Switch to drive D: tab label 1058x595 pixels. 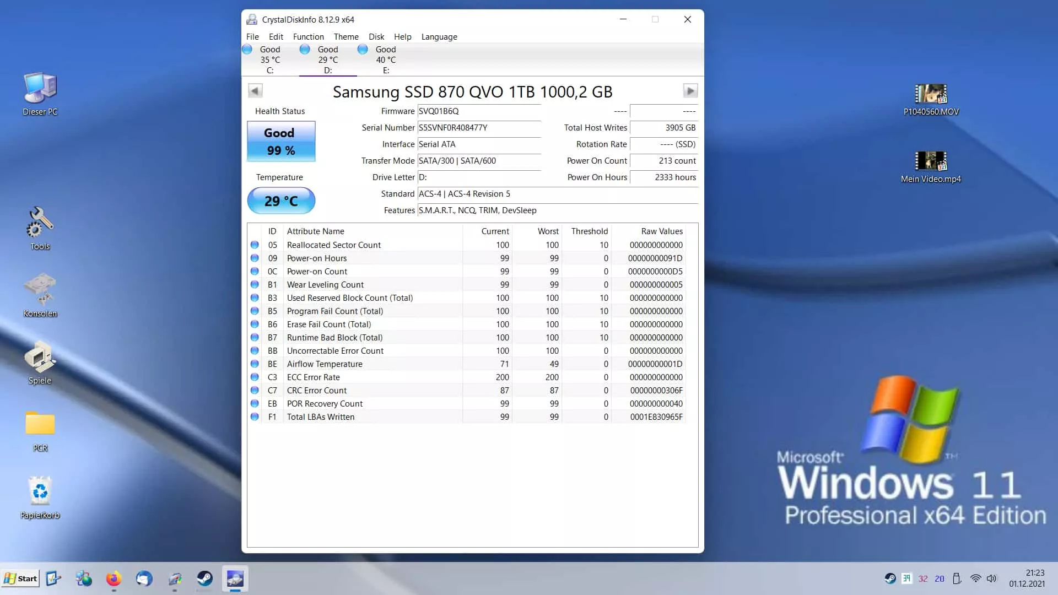328,71
